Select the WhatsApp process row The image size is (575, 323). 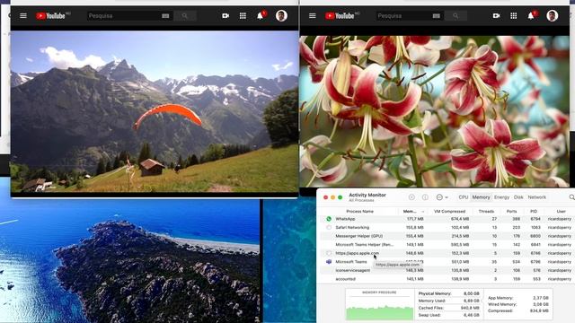(447, 219)
